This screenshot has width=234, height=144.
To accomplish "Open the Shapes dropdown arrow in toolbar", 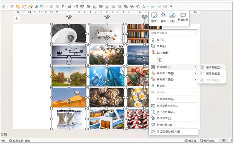I will click(46, 6).
